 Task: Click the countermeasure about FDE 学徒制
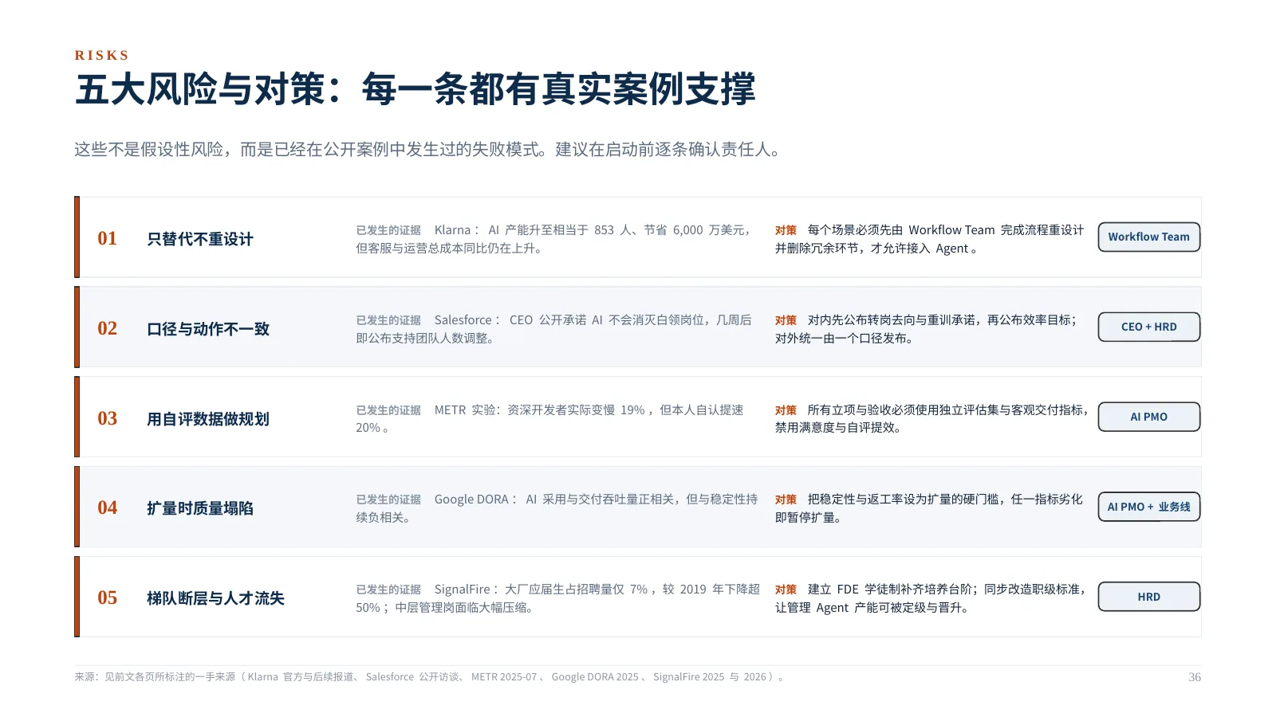pos(931,598)
